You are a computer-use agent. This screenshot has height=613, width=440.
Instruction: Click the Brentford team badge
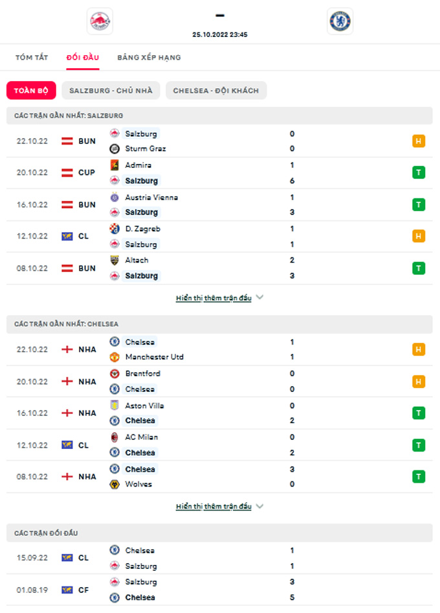click(115, 374)
